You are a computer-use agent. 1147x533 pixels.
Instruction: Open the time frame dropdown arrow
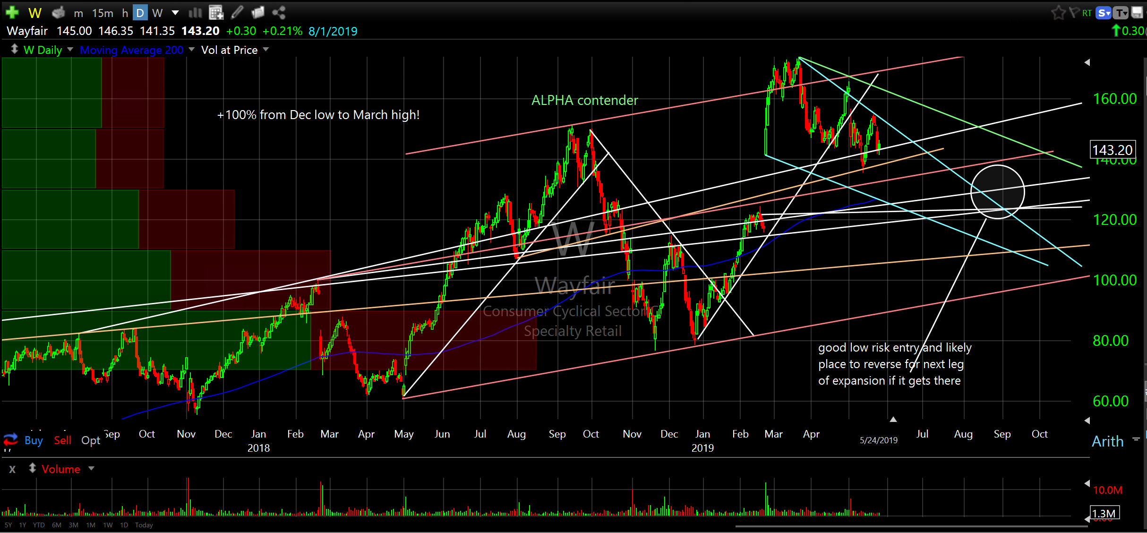[x=175, y=12]
